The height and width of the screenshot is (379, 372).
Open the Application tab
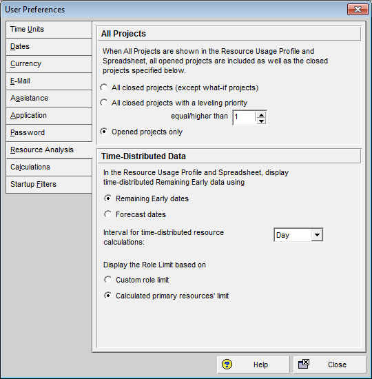49,116
